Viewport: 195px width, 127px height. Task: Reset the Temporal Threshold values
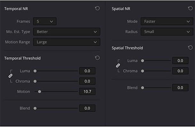[97, 58]
